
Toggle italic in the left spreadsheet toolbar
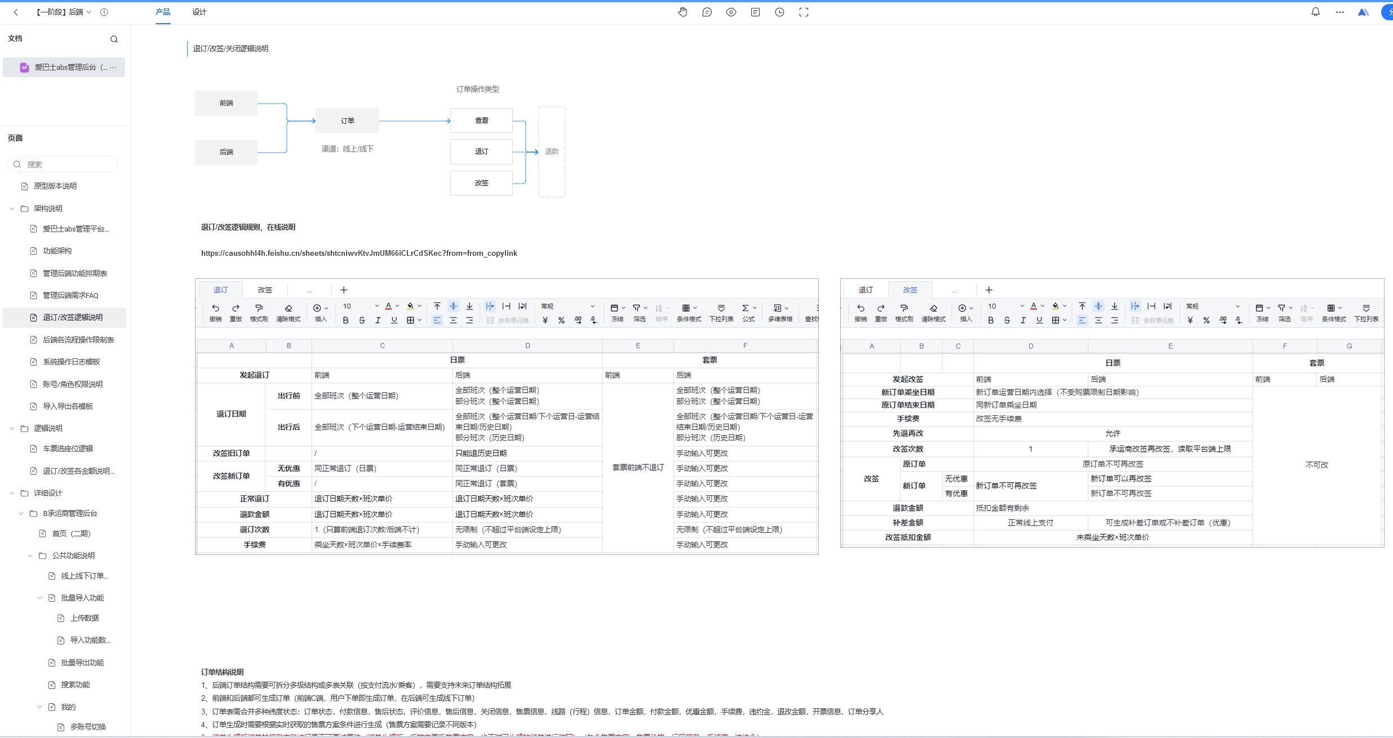click(x=378, y=320)
